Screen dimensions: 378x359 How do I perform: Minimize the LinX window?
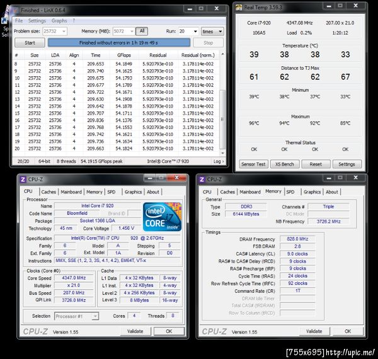190,9
